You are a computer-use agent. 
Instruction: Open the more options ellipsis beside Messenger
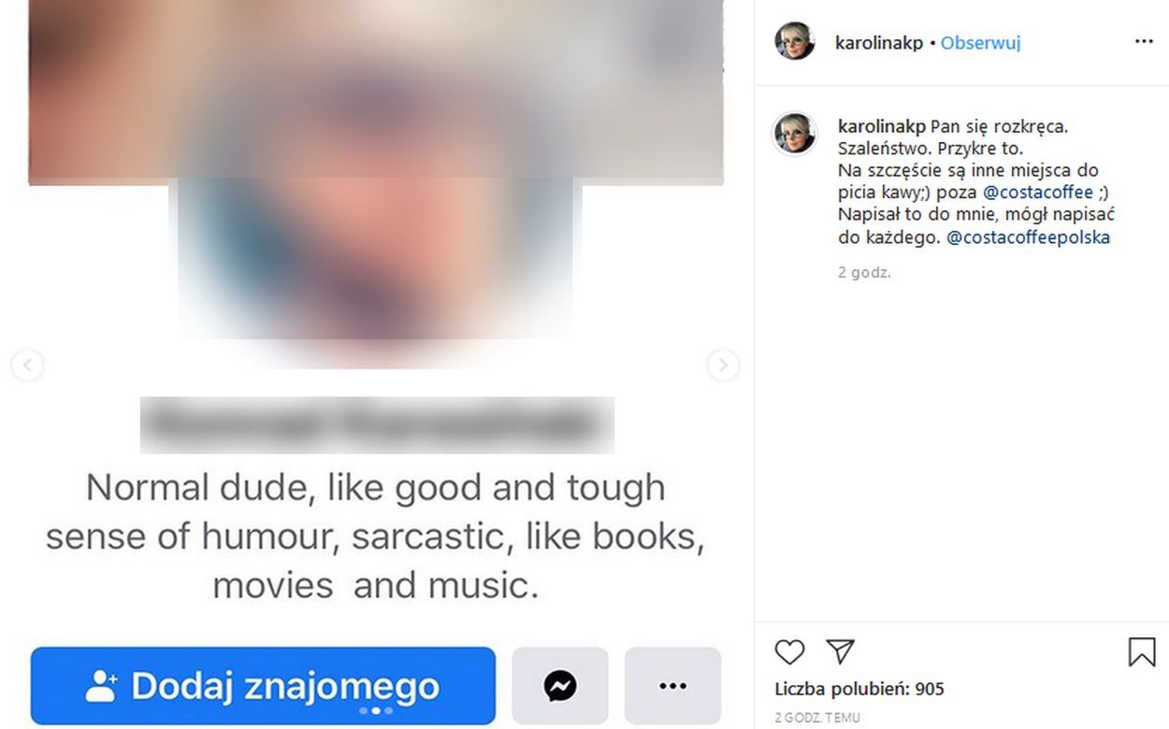[672, 686]
